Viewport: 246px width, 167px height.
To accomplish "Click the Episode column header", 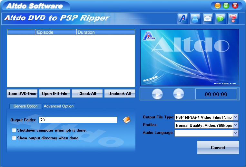I will coord(56,32).
